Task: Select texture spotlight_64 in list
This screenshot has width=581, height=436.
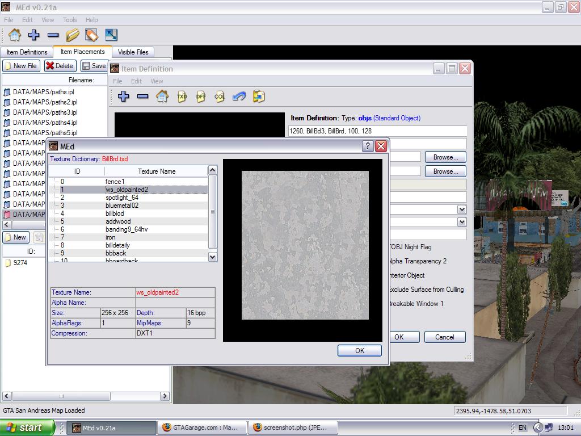Action: point(128,198)
